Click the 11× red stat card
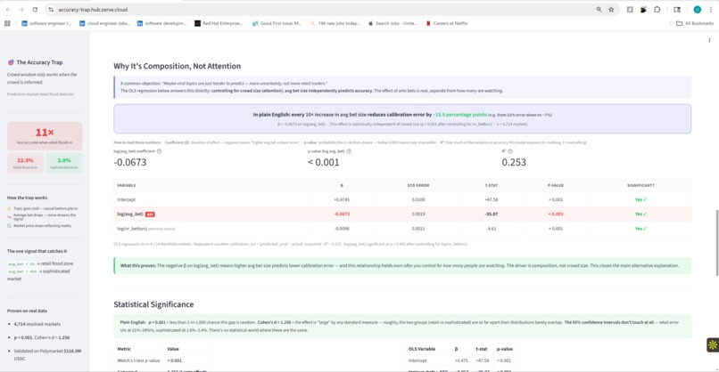Screen dimensions: 719x372 click(45, 136)
